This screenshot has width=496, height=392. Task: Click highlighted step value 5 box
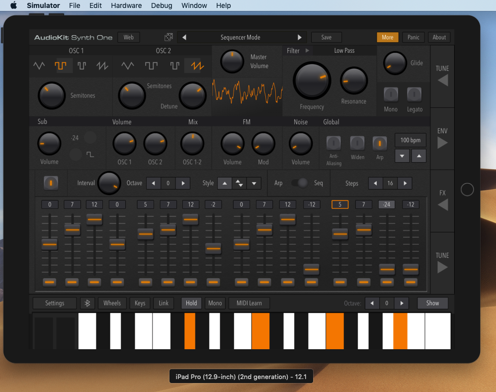pos(340,204)
